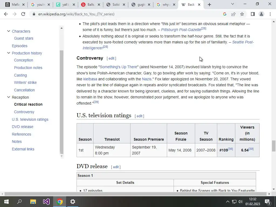Open the notification center icon
The image size is (276, 207).
click(268, 202)
